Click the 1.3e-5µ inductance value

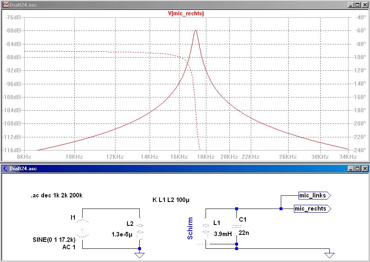[122, 234]
